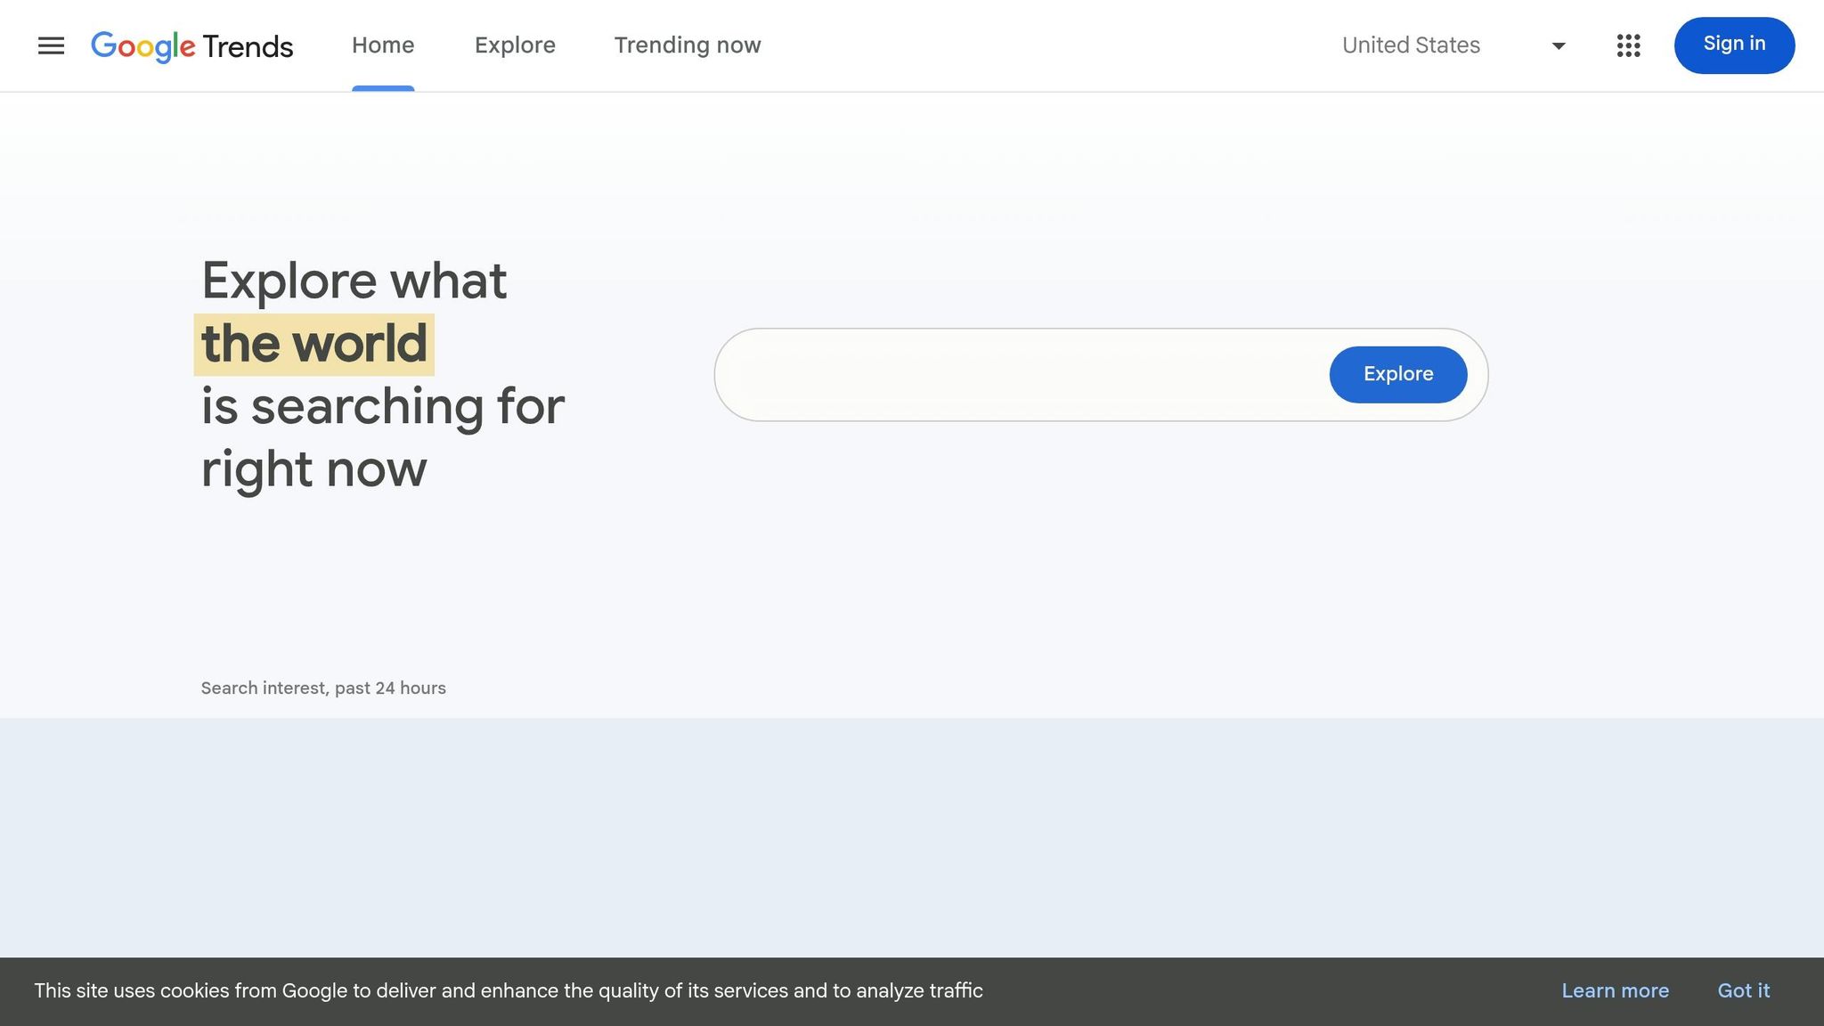
Task: Click the "Explore what" headline
Action: (x=354, y=280)
